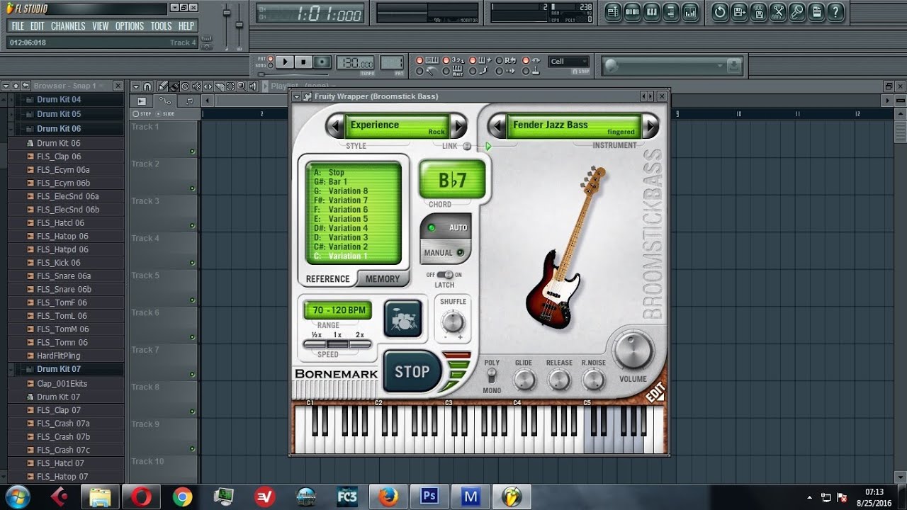Viewport: 907px width, 510px height.
Task: Select the Zoom tool in Playlist
Action: (241, 86)
